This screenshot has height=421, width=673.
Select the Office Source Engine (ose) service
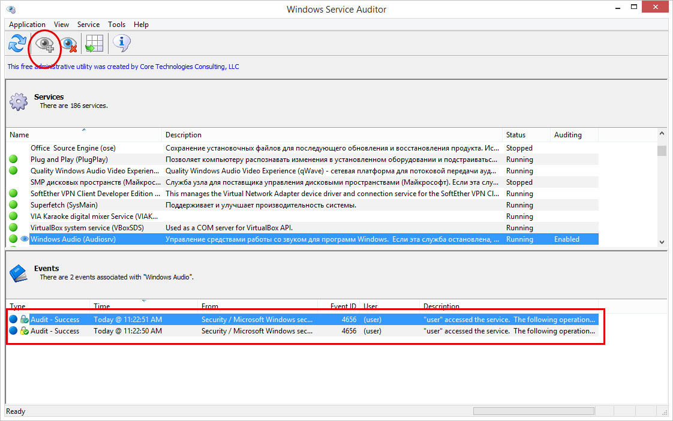pos(302,148)
